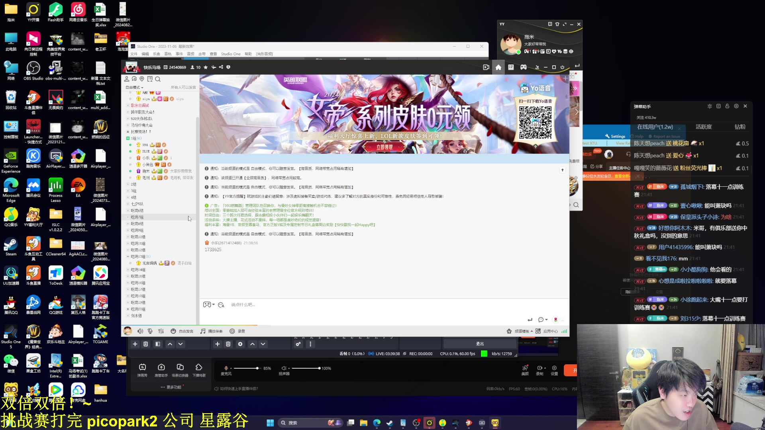Viewport: 765px width, 430px height.
Task: Click the text font style icon in chat
Action: pyautogui.click(x=222, y=305)
